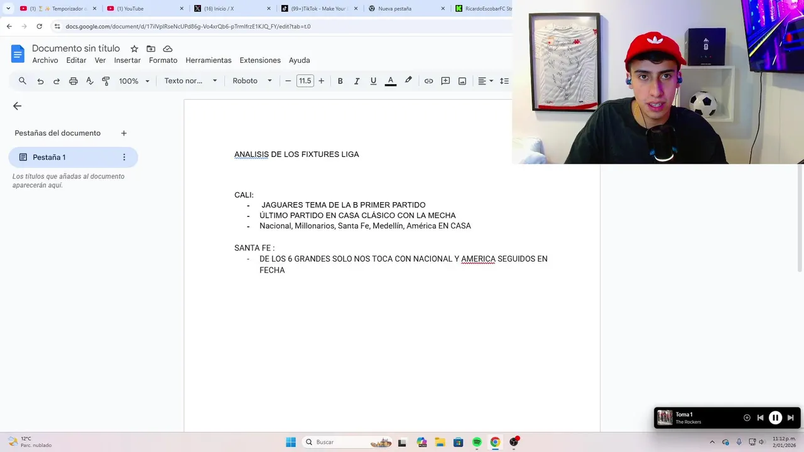
Task: Undo the last edit
Action: click(40, 81)
